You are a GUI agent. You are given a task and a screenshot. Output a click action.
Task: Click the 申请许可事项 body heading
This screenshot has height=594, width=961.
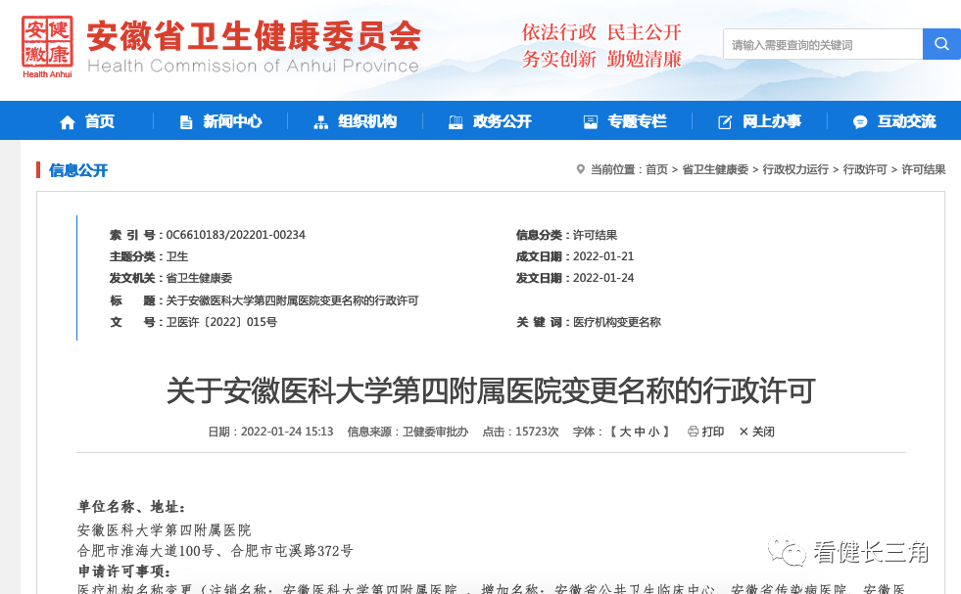coord(124,571)
